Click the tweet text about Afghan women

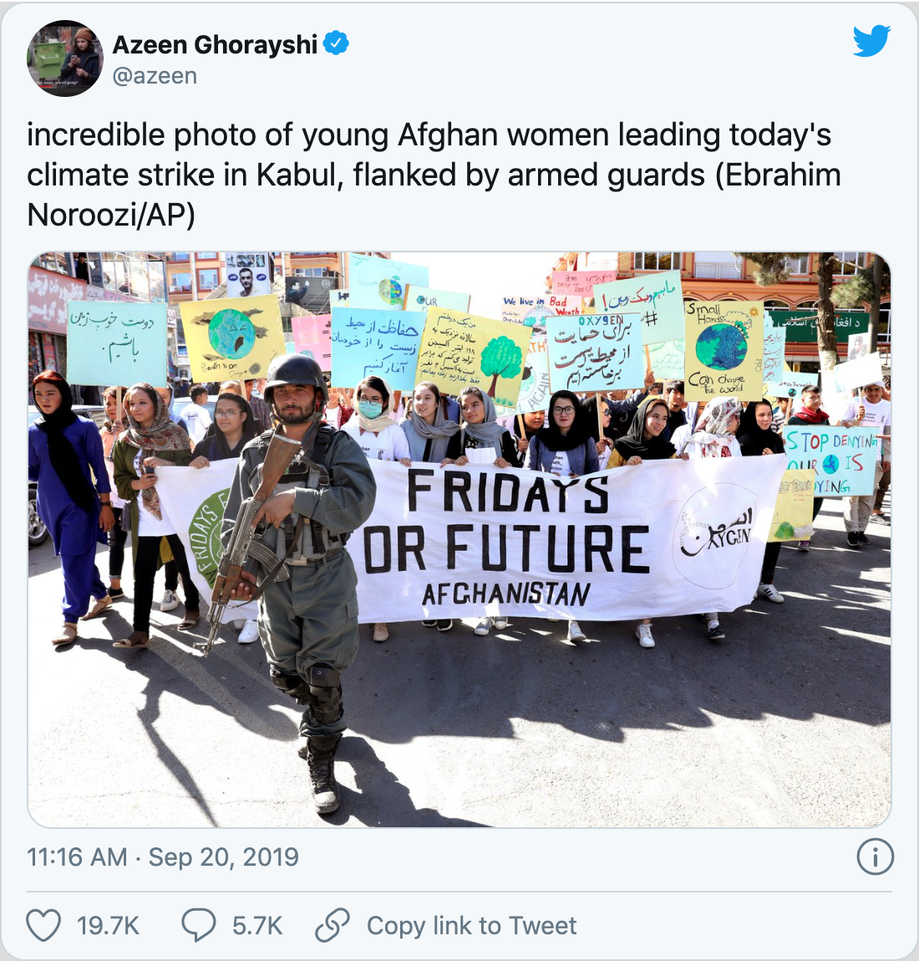click(x=434, y=175)
